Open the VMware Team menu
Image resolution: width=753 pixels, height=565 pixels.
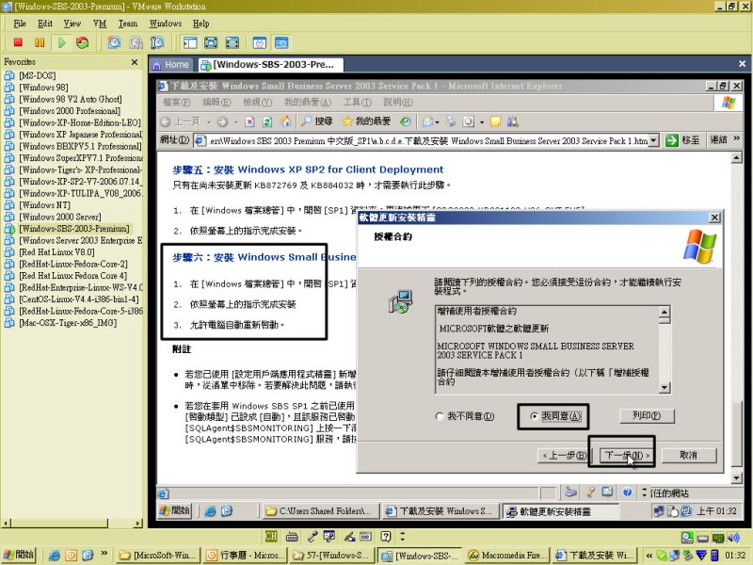[x=128, y=24]
